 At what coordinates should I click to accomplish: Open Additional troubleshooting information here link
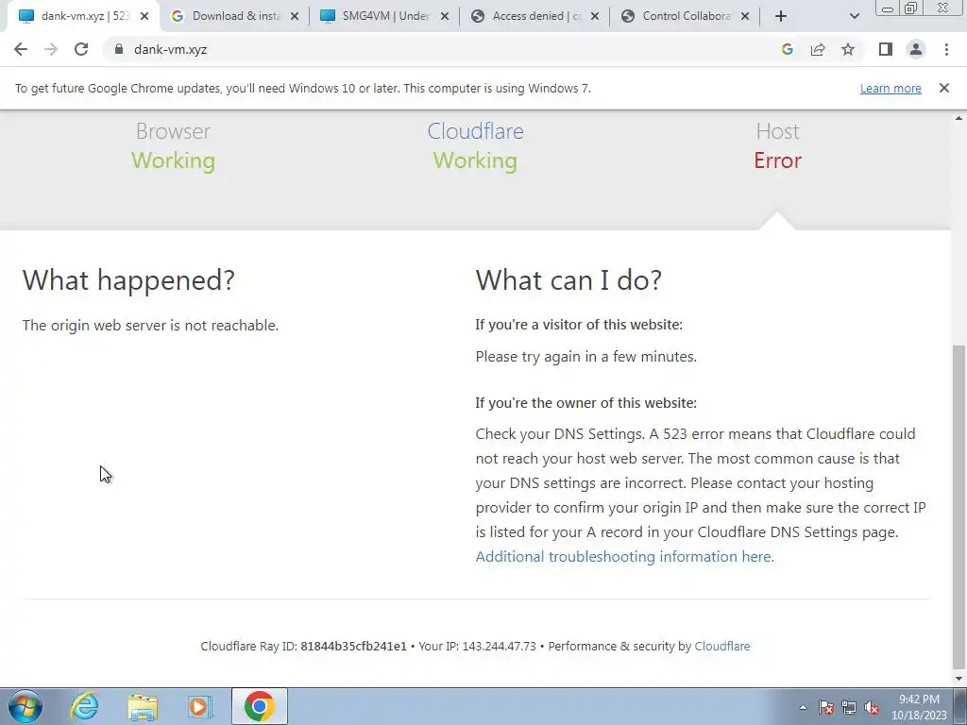(x=625, y=557)
